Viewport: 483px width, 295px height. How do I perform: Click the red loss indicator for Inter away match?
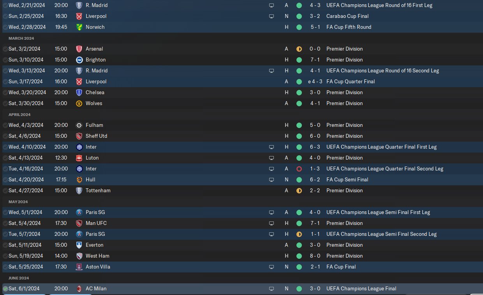[299, 169]
